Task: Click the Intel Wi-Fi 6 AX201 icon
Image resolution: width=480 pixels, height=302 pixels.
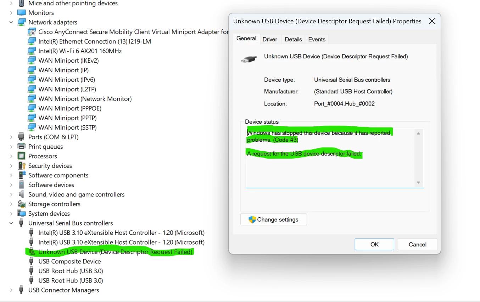Action: coord(32,51)
